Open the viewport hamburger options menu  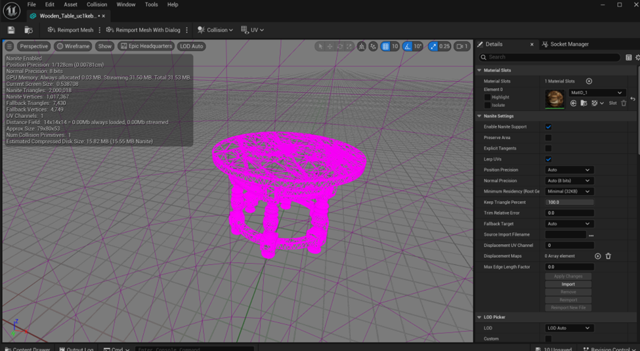click(x=9, y=46)
